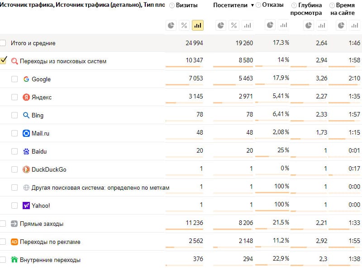Click bar chart icon under Отказы
This screenshot has width=362, height=271.
(284, 25)
